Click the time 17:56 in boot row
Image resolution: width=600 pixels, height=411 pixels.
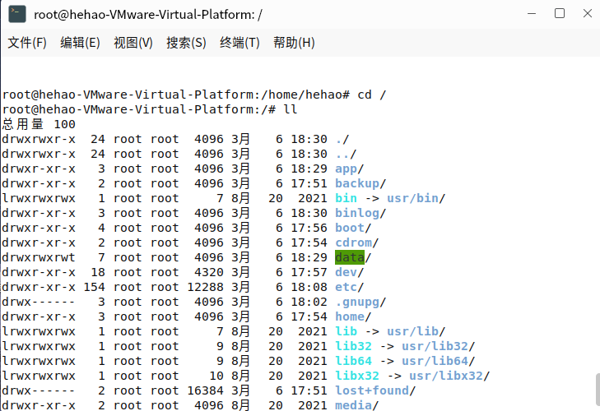coord(309,228)
